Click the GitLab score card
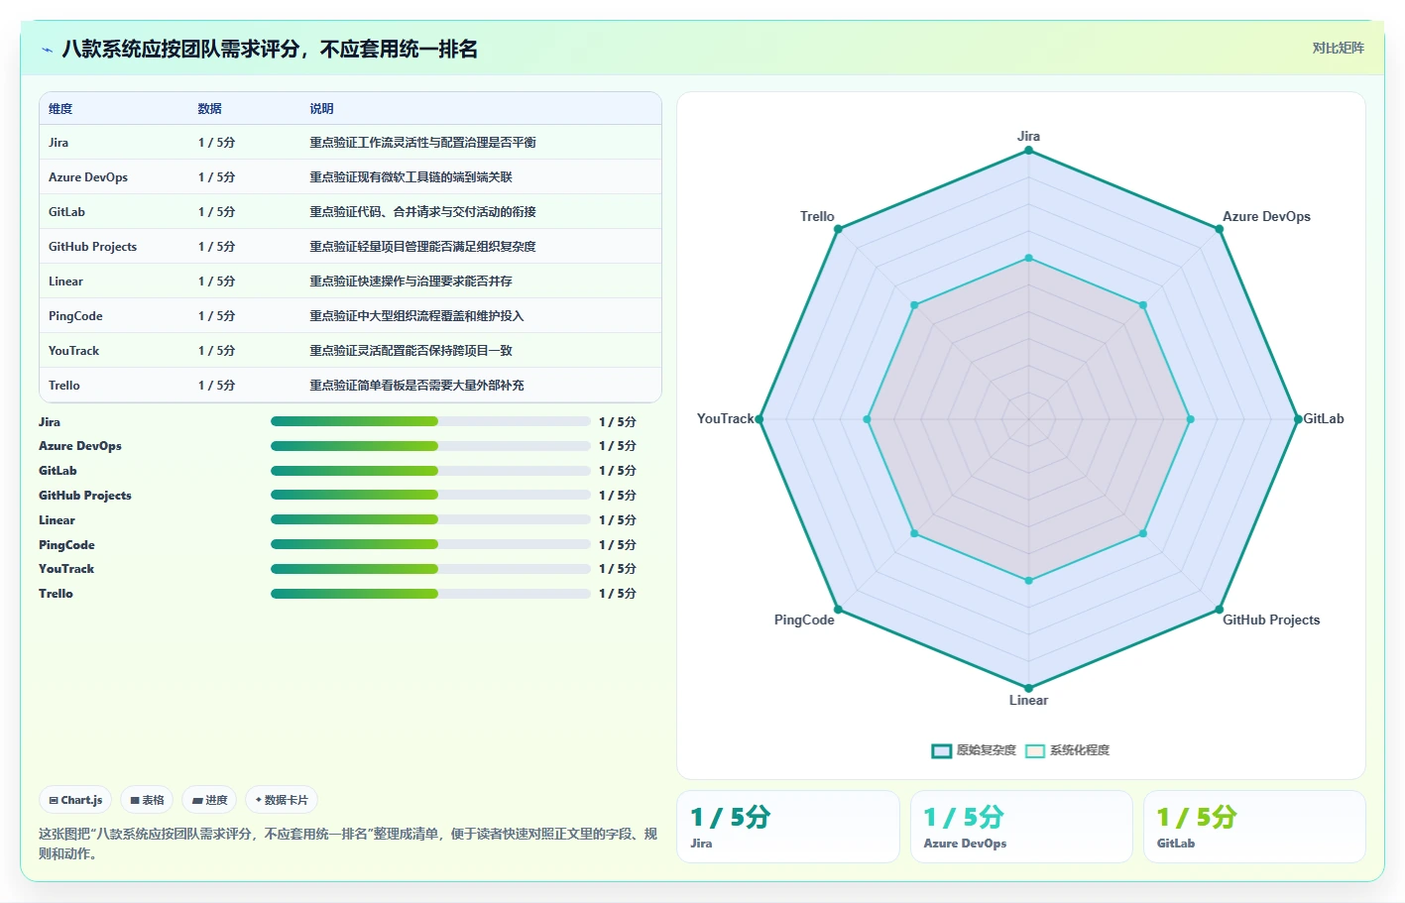Viewport: 1405px width, 903px height. 1254,827
